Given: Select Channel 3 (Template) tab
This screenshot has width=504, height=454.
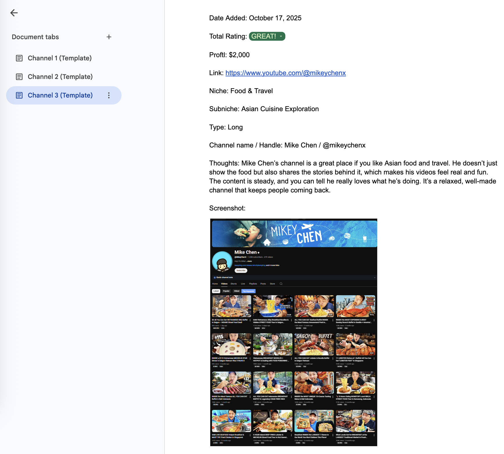Looking at the screenshot, I should tap(64, 95).
